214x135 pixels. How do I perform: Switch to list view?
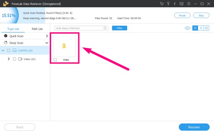[x=201, y=28]
